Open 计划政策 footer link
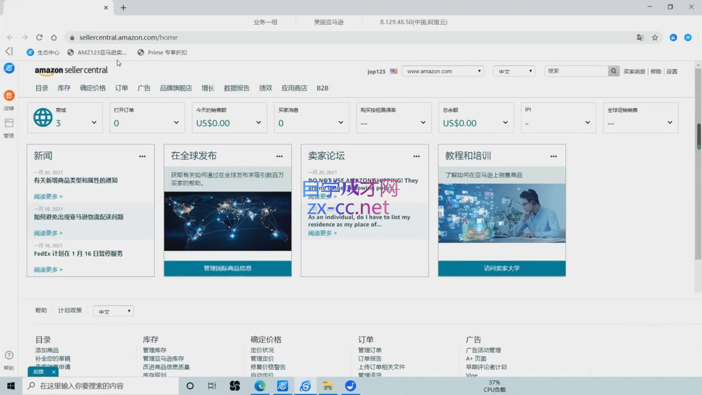The width and height of the screenshot is (702, 395). point(70,311)
